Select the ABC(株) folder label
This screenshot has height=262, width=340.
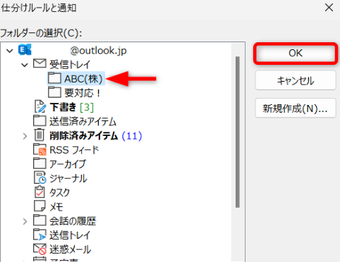pyautogui.click(x=83, y=79)
